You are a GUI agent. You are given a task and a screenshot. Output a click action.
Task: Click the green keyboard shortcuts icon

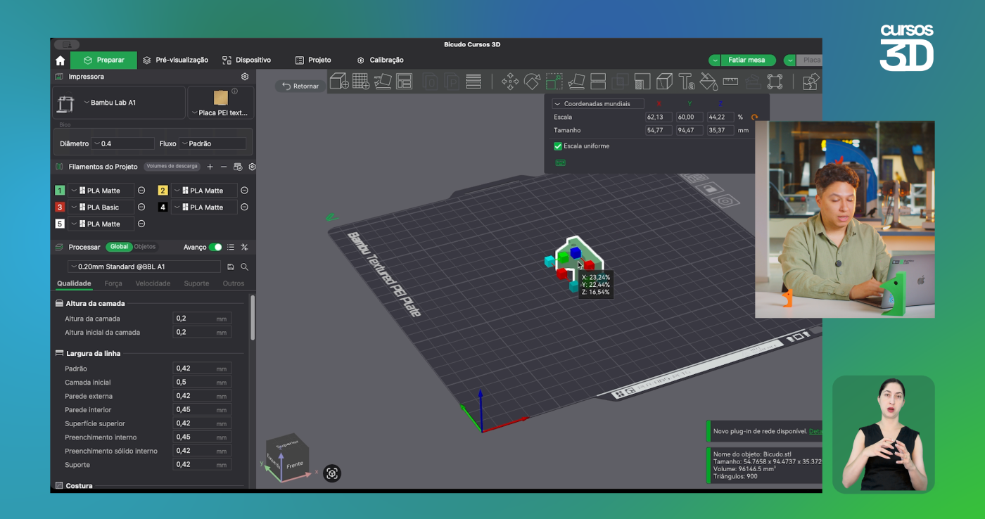(561, 162)
